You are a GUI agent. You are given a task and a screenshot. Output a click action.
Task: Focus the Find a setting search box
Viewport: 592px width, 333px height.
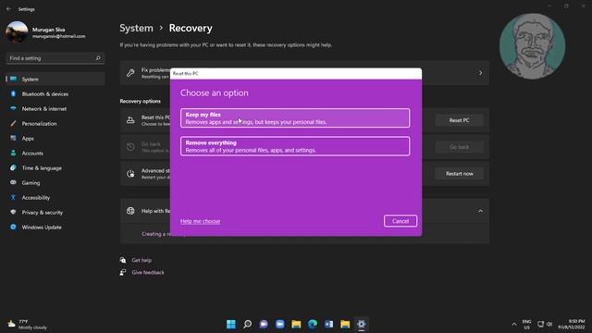coord(55,58)
